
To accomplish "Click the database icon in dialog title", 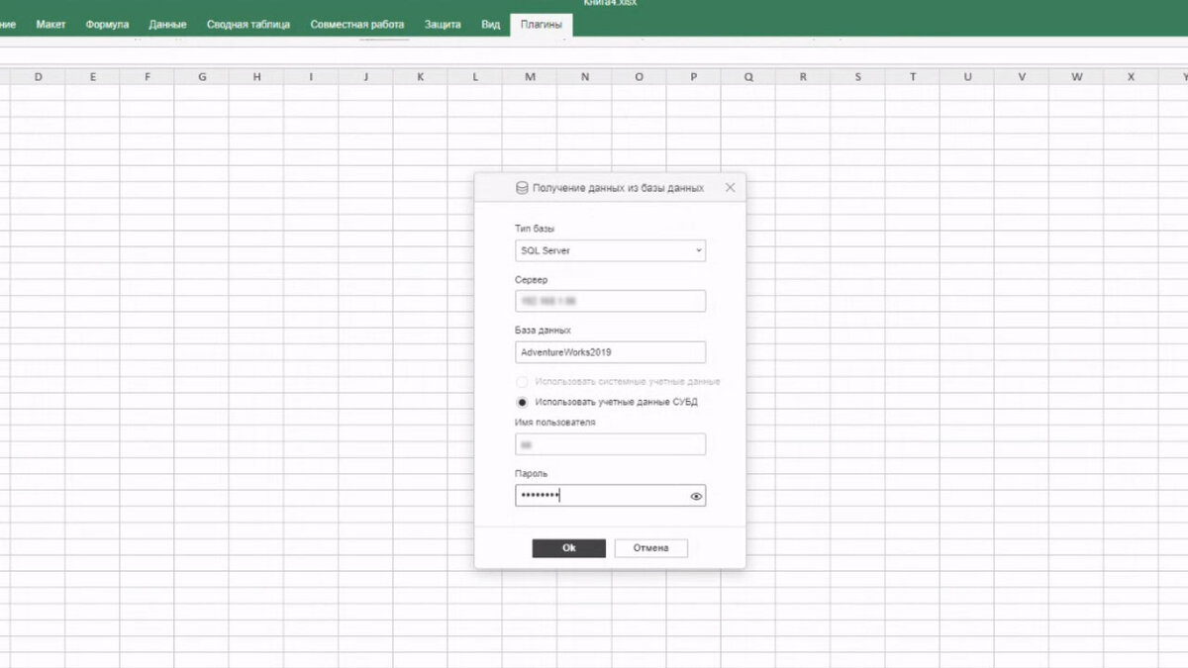I will [x=522, y=187].
